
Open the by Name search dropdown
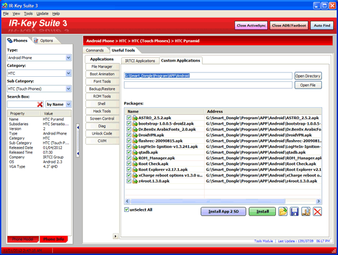68,104
